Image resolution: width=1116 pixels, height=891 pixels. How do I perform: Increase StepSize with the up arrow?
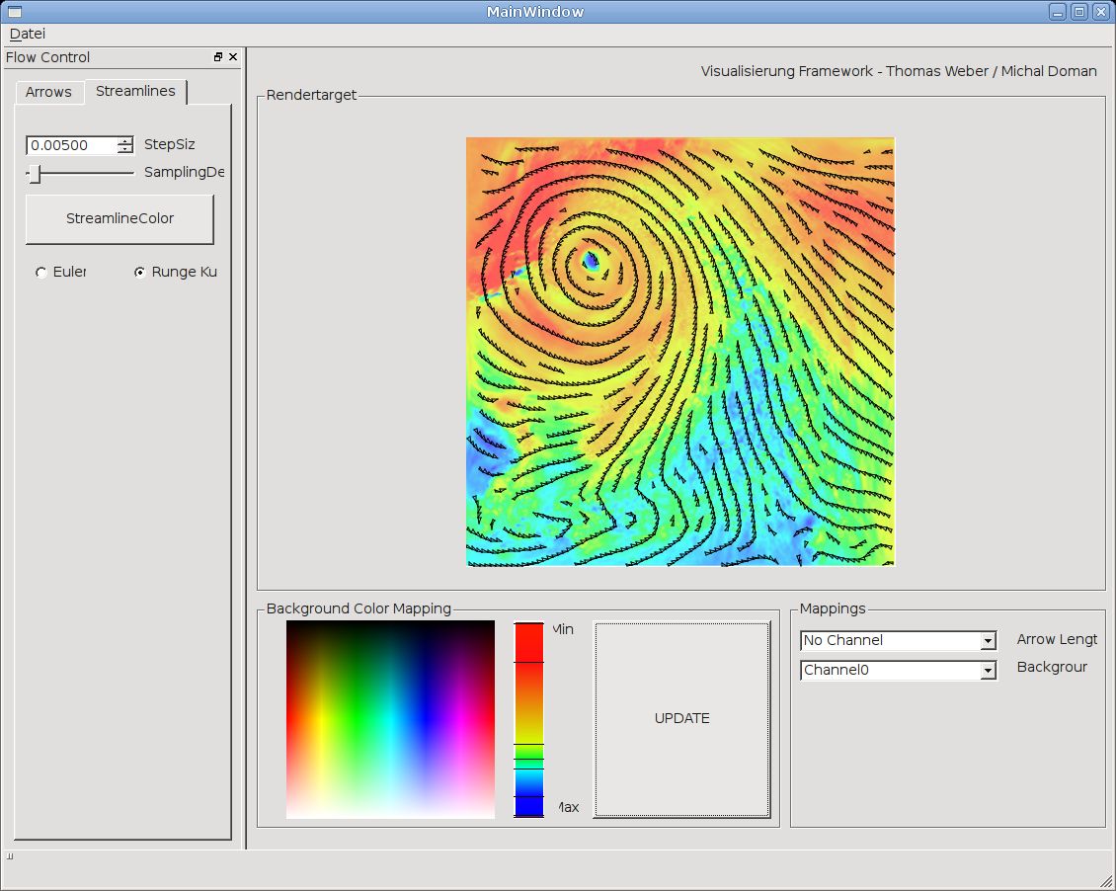[x=124, y=141]
